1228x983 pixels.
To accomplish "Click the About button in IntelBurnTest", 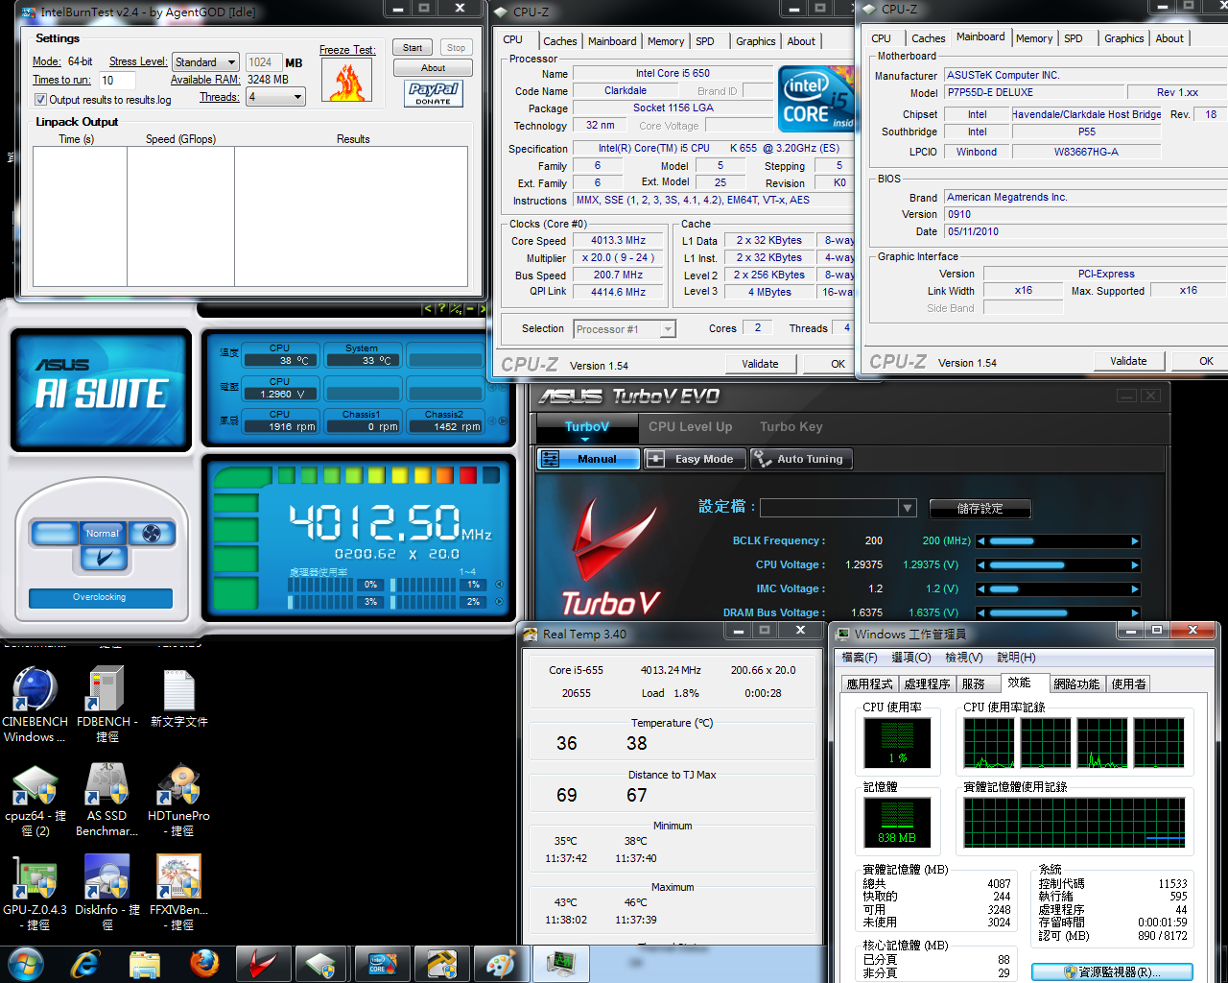I will pos(433,68).
